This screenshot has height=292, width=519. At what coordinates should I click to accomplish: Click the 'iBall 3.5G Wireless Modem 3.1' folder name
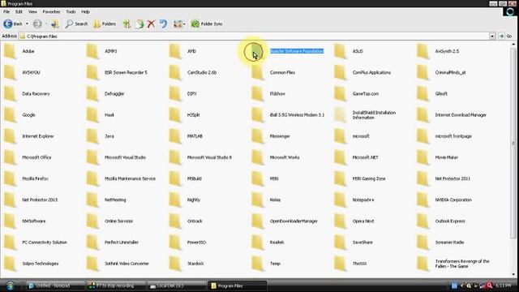pos(297,115)
